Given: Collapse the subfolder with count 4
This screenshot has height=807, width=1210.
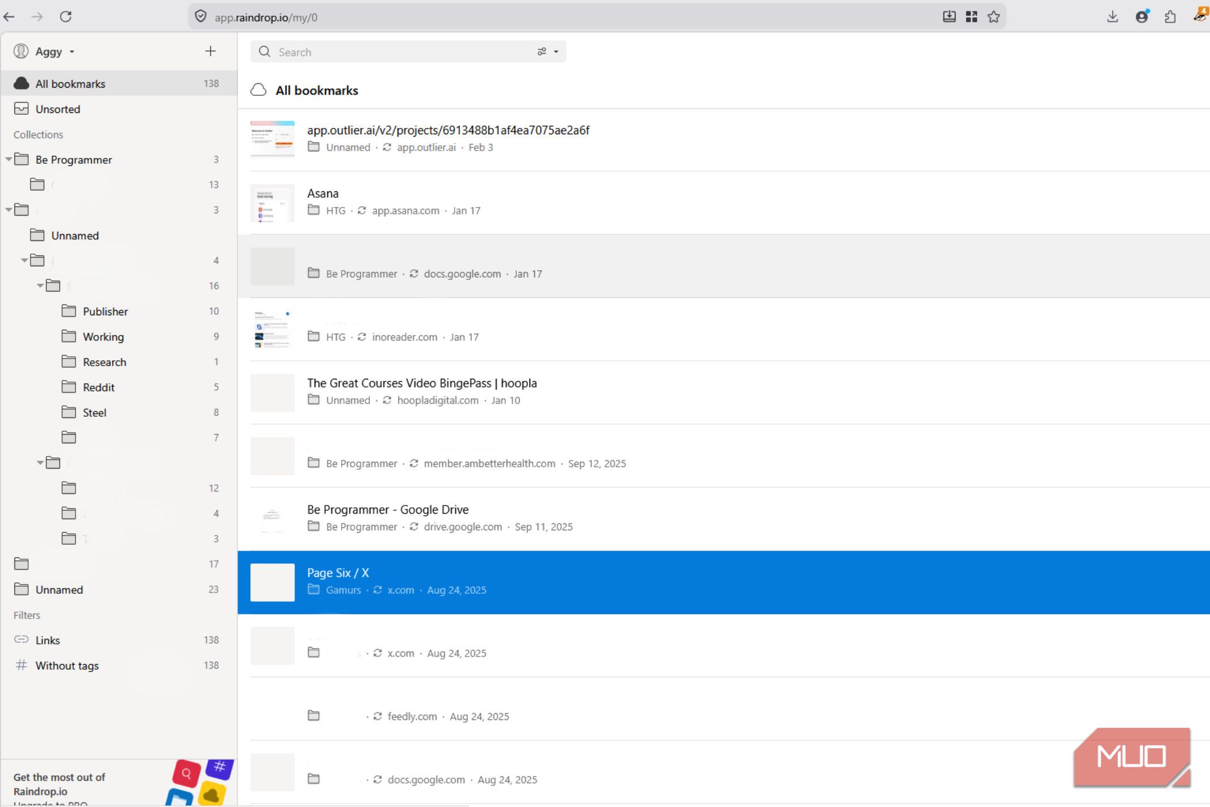Looking at the screenshot, I should 25,261.
